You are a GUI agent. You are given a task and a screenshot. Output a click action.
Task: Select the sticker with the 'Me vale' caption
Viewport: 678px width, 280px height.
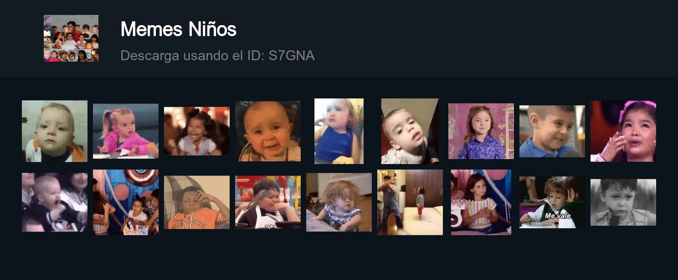pos(552,202)
